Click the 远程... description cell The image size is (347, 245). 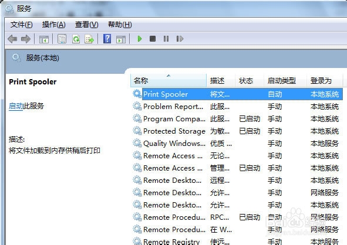tap(220, 181)
